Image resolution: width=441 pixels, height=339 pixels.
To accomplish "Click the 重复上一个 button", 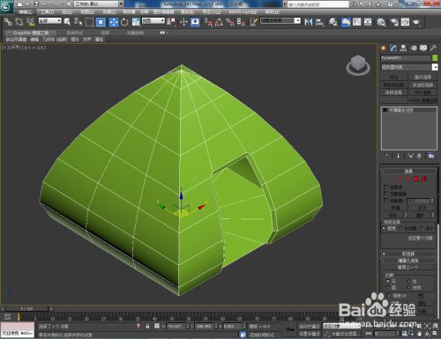I will (408, 267).
